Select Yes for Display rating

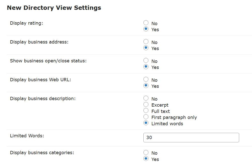click(146, 29)
